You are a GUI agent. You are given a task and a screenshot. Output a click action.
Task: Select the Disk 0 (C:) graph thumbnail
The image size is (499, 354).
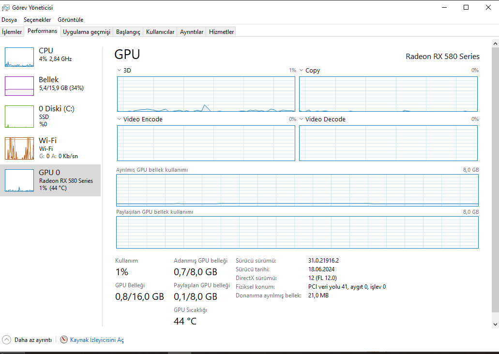19,116
